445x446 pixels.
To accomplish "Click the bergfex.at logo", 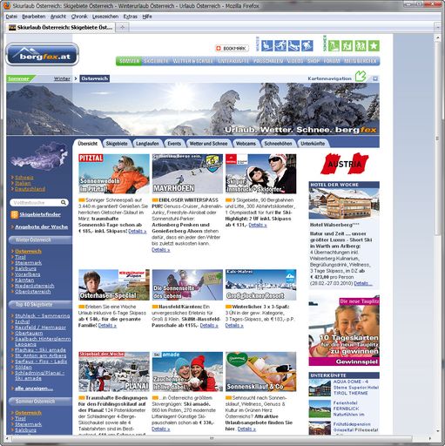I will [43, 55].
